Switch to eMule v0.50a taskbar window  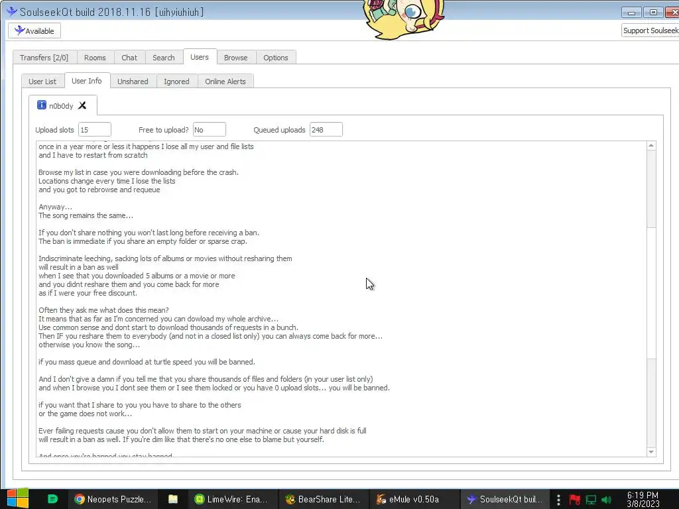414,499
